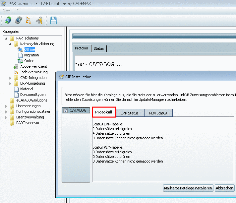Expand the ERP-Umgebung tree node

tap(10, 84)
